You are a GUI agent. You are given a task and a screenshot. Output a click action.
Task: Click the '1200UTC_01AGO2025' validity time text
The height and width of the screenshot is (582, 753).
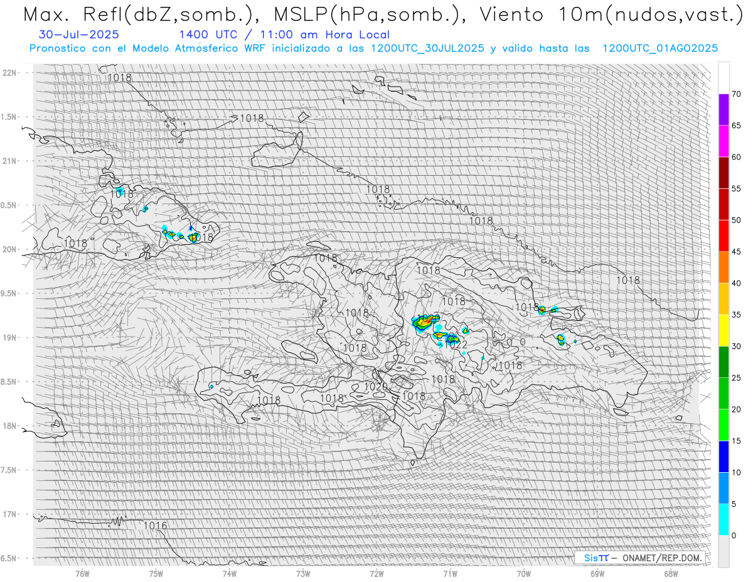coord(660,48)
